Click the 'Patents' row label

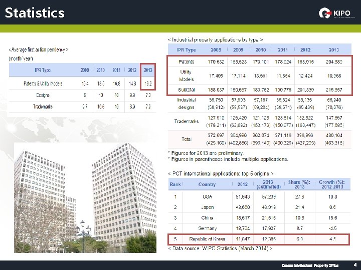point(186,62)
